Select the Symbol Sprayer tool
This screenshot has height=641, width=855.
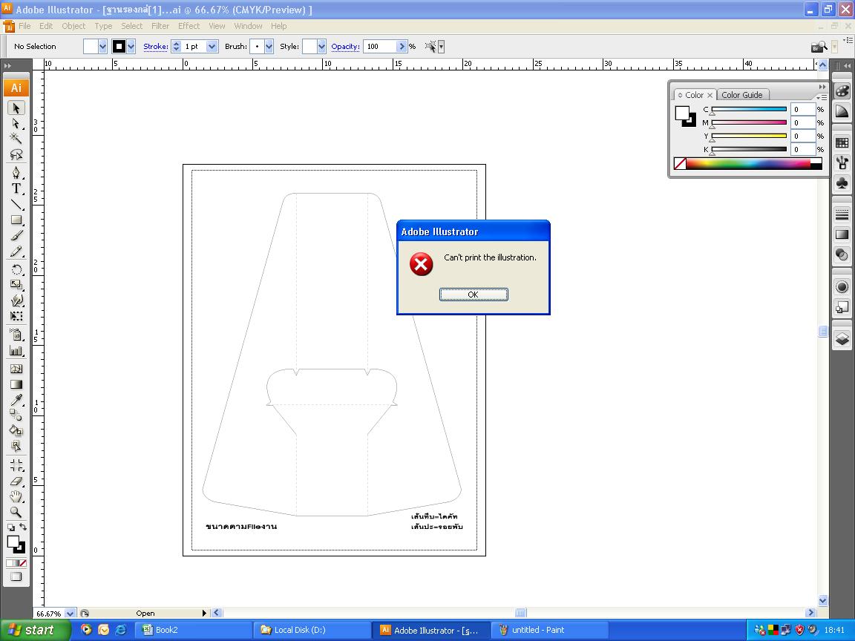tap(16, 335)
